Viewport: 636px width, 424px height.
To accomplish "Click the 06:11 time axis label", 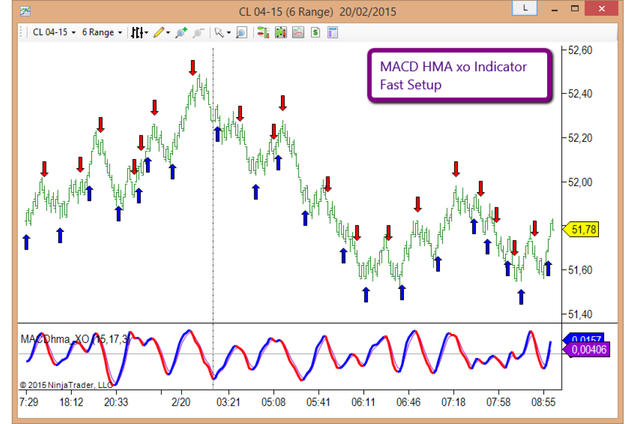I will pyautogui.click(x=363, y=402).
